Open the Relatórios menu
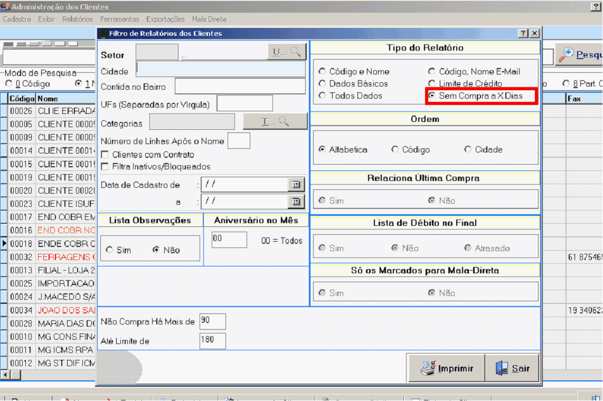The width and height of the screenshot is (603, 401). click(77, 19)
